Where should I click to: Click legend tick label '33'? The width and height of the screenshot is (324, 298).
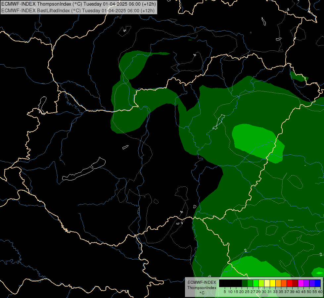pos(275,292)
